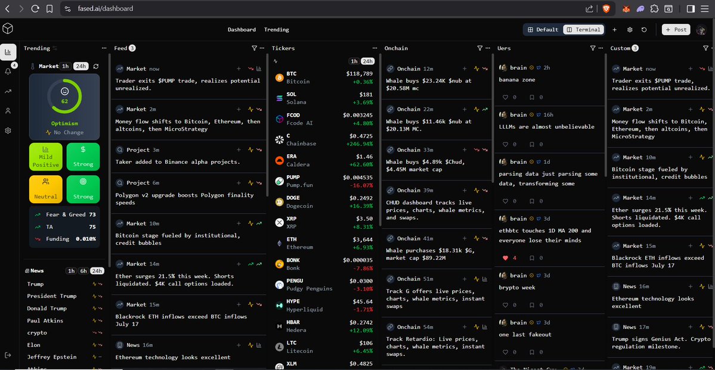Filter the Feed column
Viewport: 715px width, 370px height.
click(x=255, y=48)
